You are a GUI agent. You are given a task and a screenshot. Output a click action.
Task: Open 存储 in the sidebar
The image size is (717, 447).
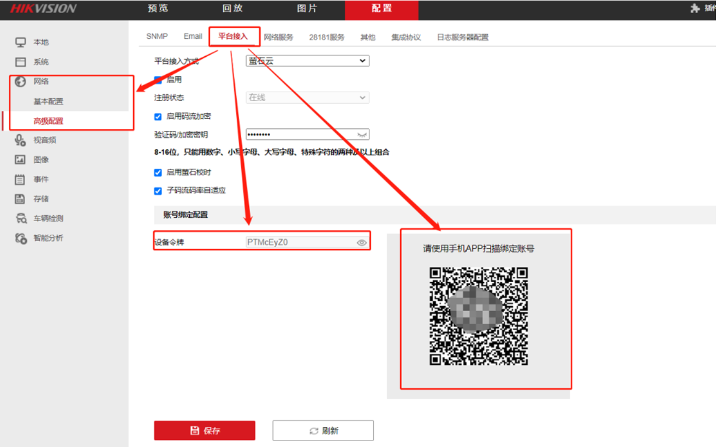point(41,199)
